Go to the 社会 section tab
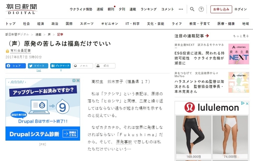The height and width of the screenshot is (161, 253). pos(26,24)
